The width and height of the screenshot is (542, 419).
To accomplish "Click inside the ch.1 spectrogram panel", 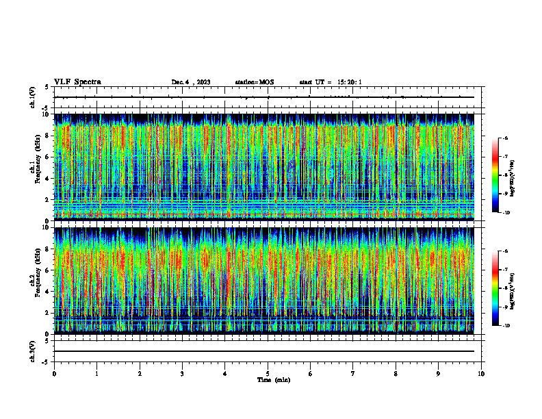I will click(264, 167).
